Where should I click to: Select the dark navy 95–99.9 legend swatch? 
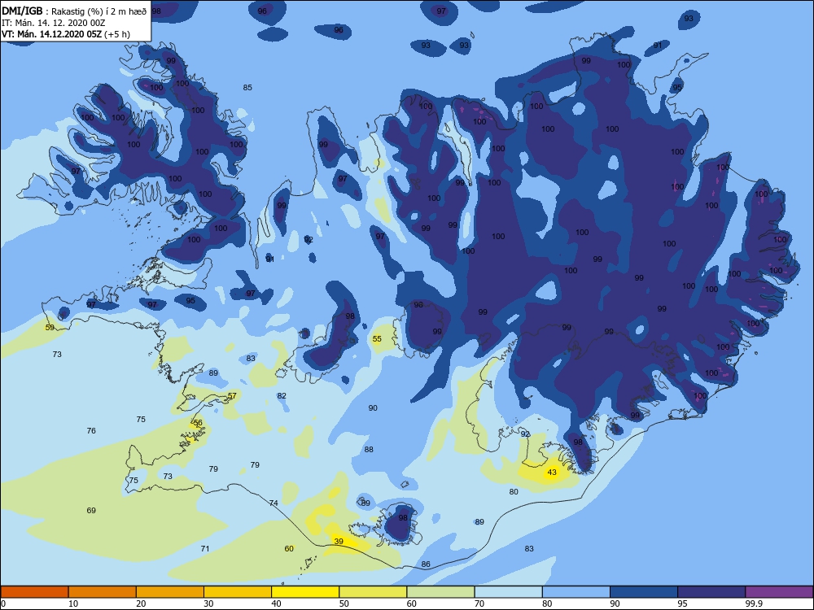click(711, 592)
